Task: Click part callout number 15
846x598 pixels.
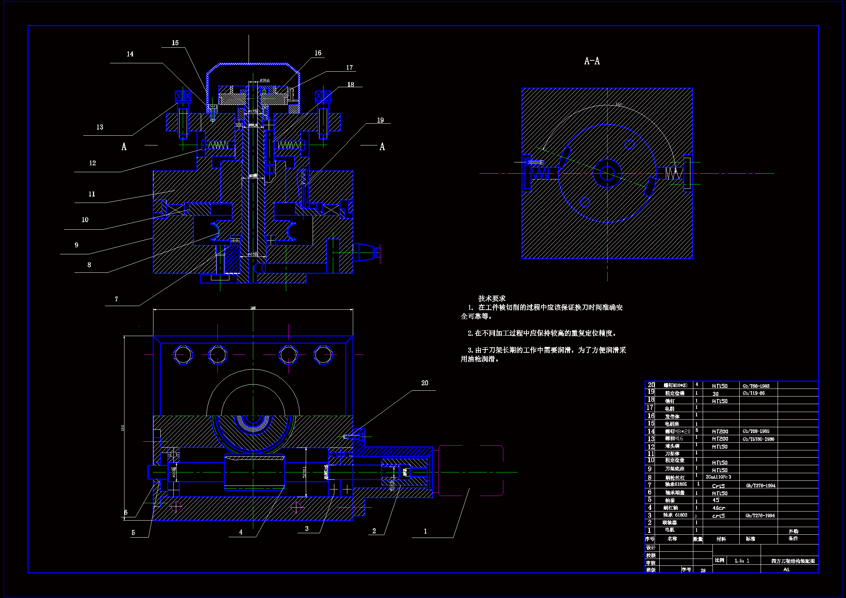Action: 175,43
